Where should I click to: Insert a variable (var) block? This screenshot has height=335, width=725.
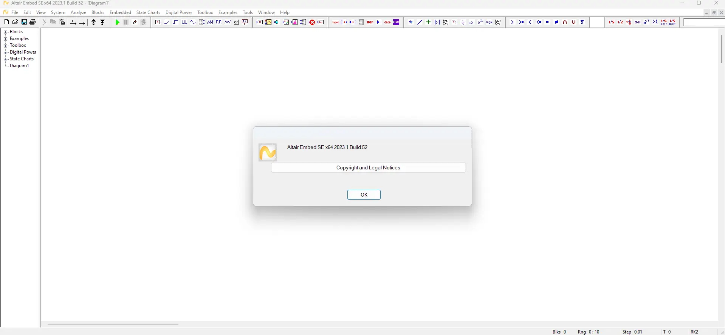pos(370,22)
